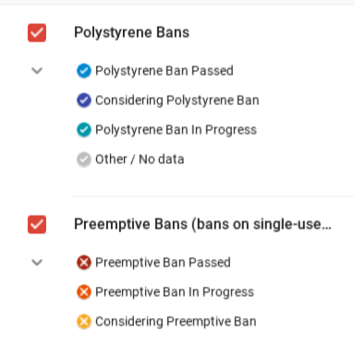
Task: Click the light blue Polystyrene Ban Passed icon
Action: [x=84, y=71]
